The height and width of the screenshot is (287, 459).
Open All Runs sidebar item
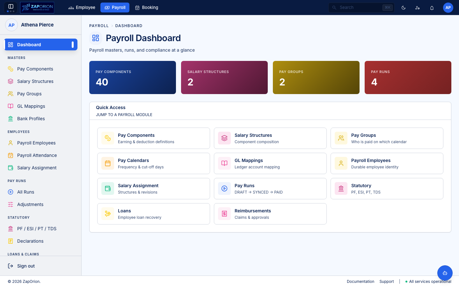pyautogui.click(x=41, y=192)
